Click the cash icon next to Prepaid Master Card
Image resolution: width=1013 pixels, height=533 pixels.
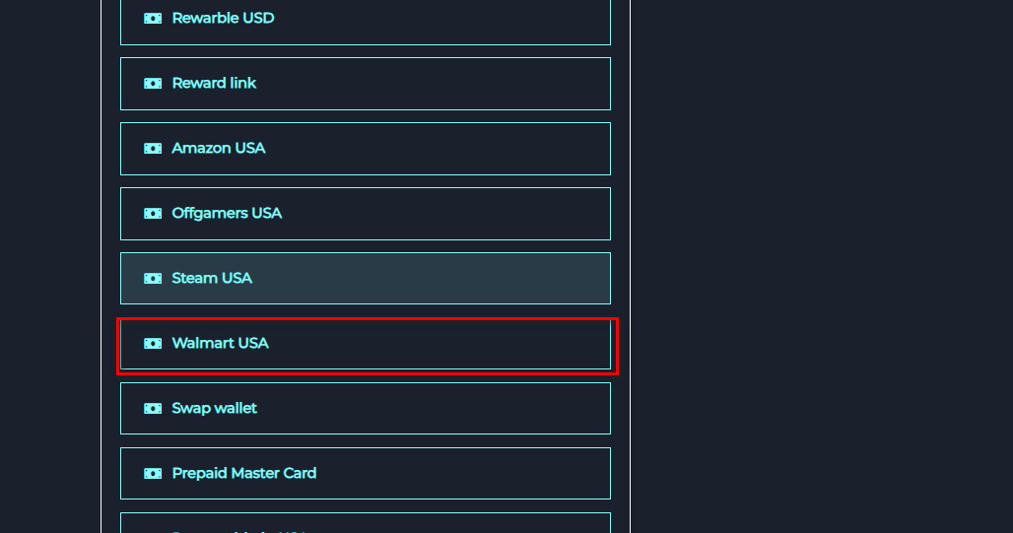153,474
